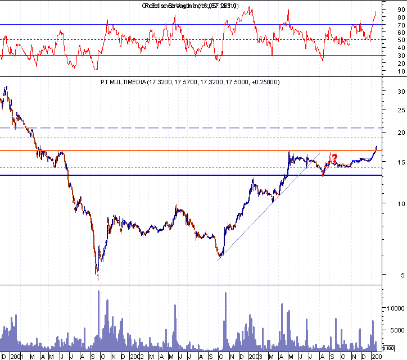Screen dimensions: 407x360
Task: Select the short magenta horizontal line
Action: coord(344,167)
